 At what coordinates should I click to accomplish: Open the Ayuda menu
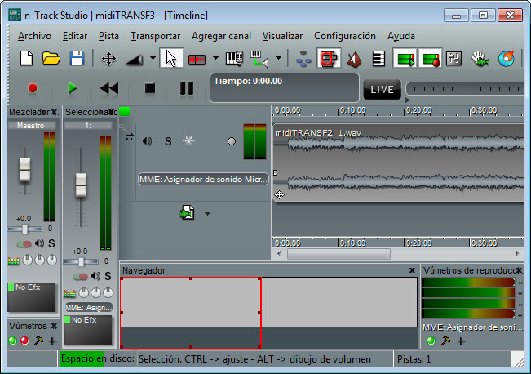tap(401, 36)
